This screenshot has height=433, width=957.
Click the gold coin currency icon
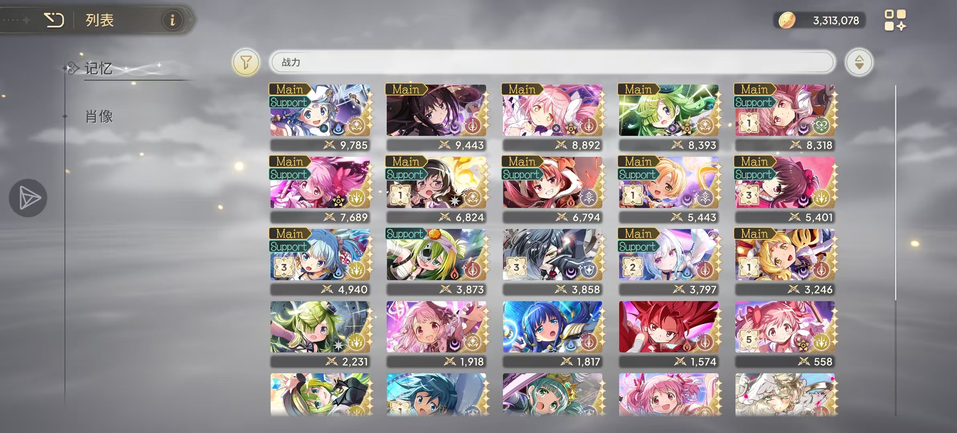click(787, 20)
